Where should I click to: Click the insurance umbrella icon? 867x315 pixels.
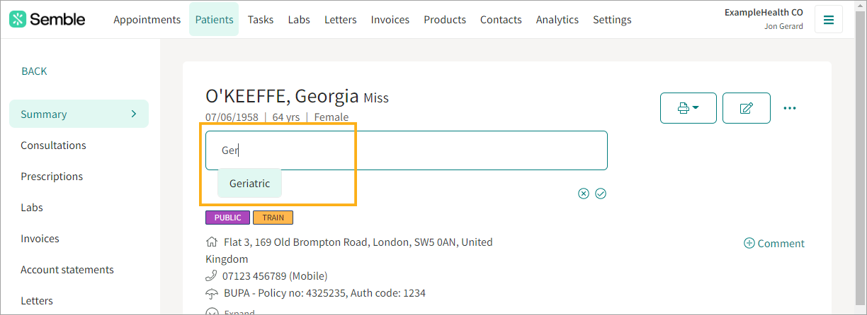(x=211, y=292)
